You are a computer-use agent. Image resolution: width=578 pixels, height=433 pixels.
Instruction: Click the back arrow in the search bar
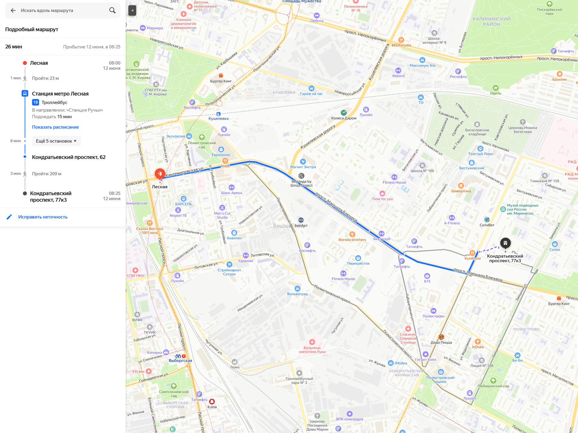point(13,11)
